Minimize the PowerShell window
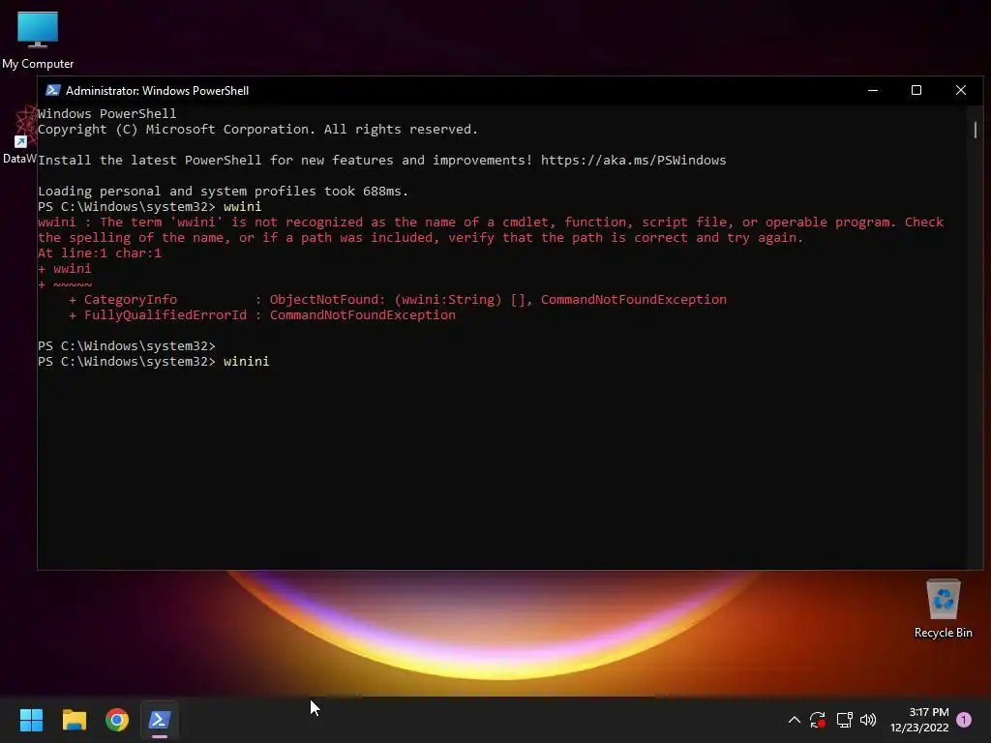 pos(873,90)
